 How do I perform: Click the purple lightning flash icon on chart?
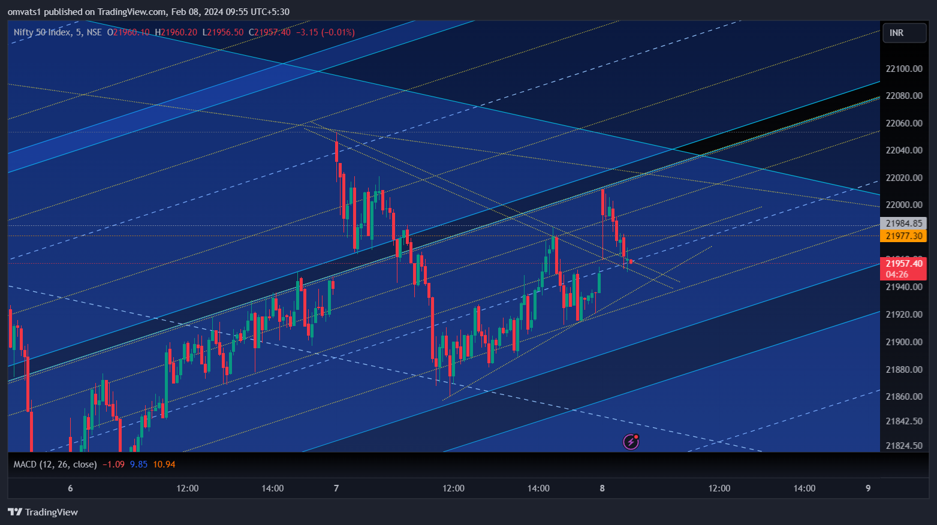coord(631,442)
